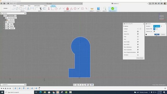Apply the Concentric constraint
This screenshot has width=167, height=94.
(x=75, y=9)
